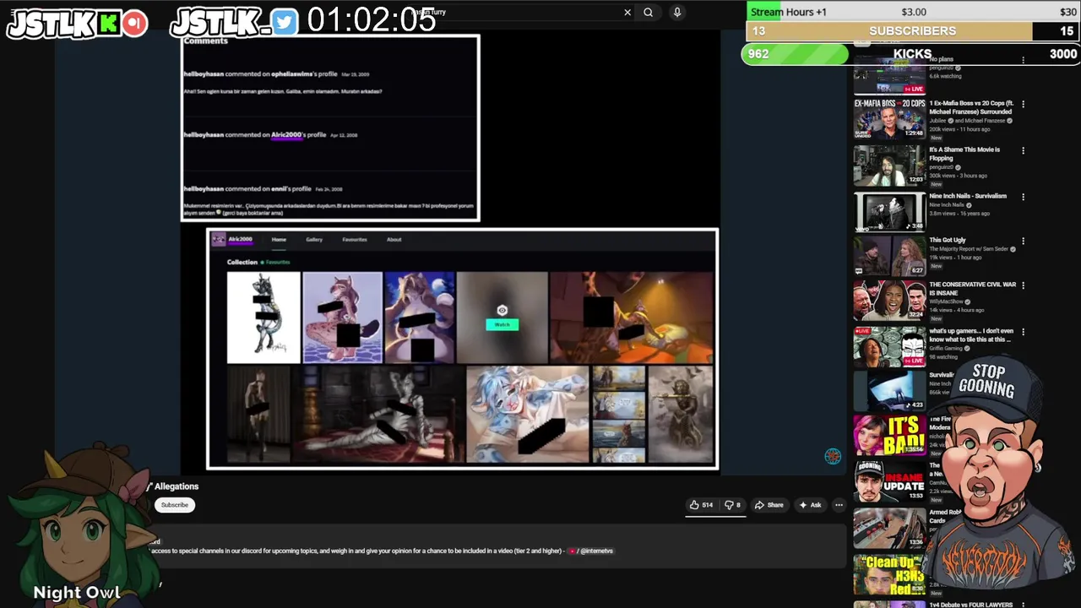Open the 'INSANE UPDATE' recommended video thumbnail

pos(889,480)
